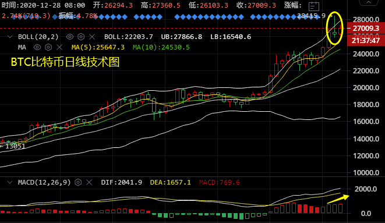This screenshot has width=385, height=223.
Task: Click the 20000.0 price axis label
Action: 366,87
